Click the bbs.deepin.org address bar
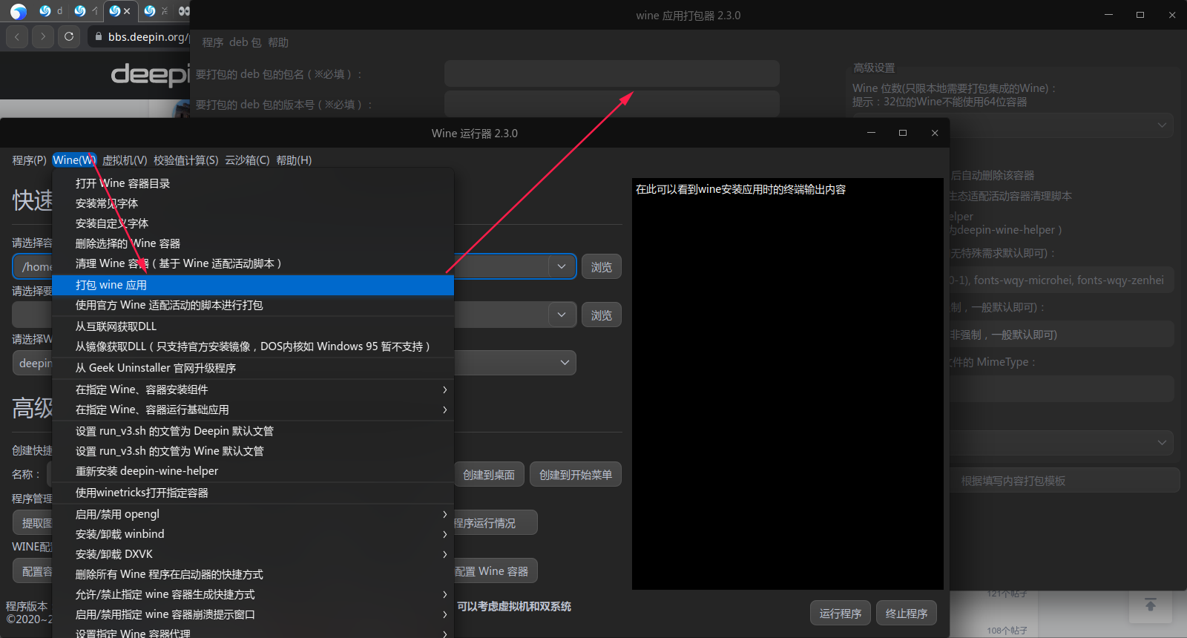 pyautogui.click(x=141, y=36)
